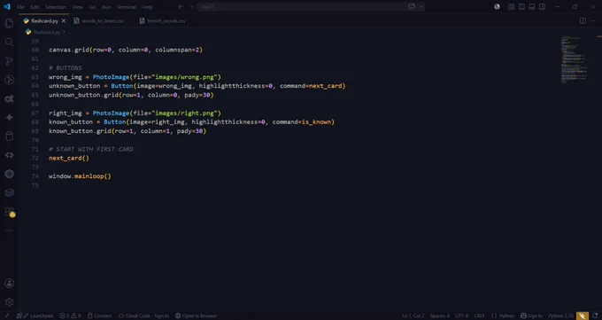Open editor More Actions ellipsis

[x=593, y=20]
